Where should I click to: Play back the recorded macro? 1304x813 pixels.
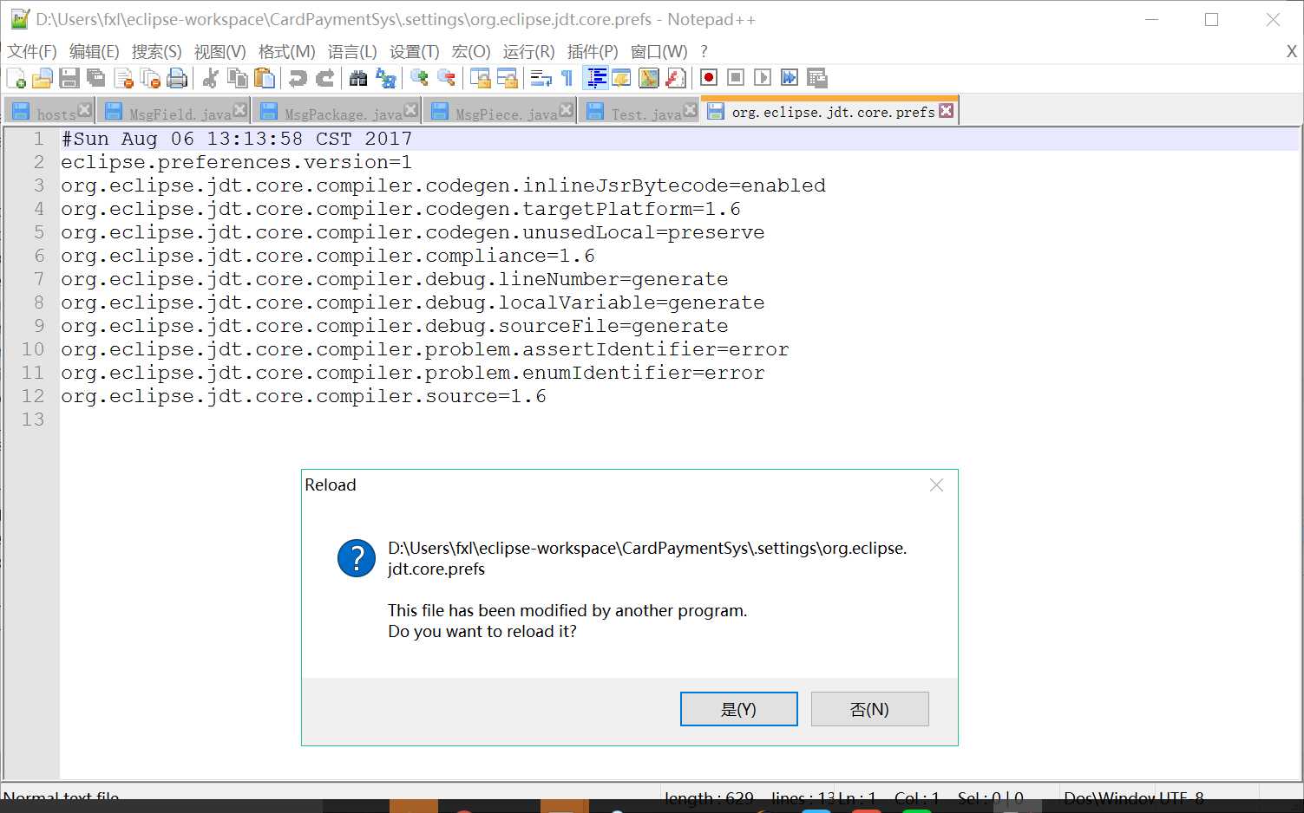[763, 78]
